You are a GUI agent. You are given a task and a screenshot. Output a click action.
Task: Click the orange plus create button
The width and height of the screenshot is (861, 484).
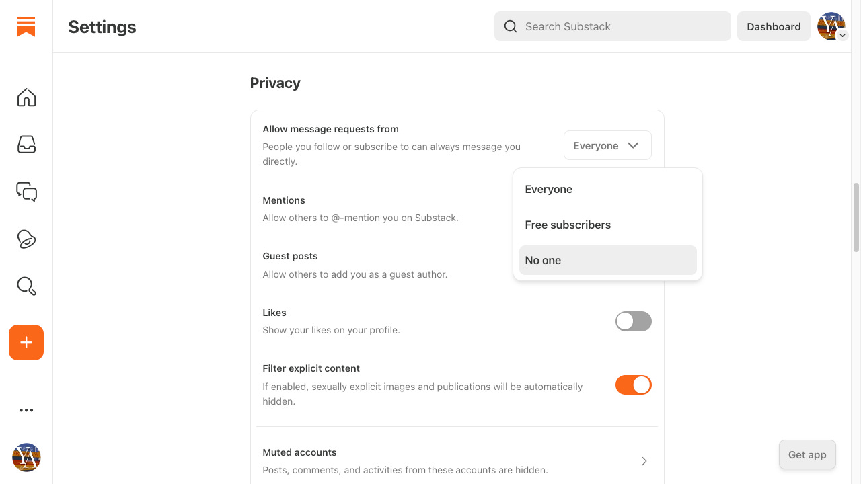tap(26, 342)
